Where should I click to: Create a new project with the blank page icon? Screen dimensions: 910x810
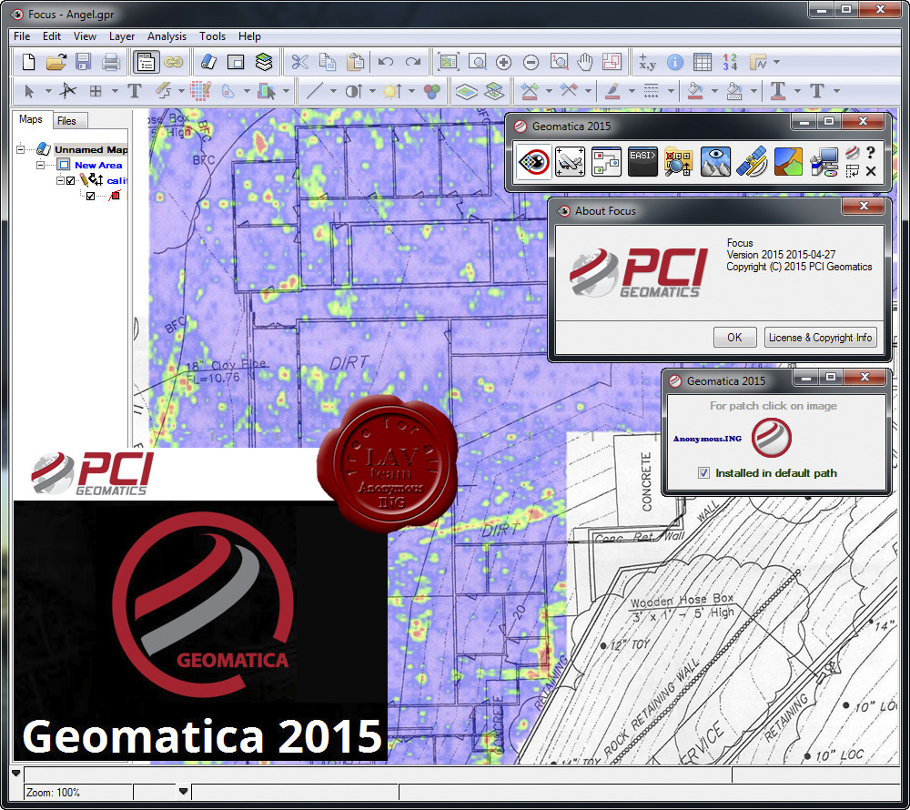(x=28, y=62)
